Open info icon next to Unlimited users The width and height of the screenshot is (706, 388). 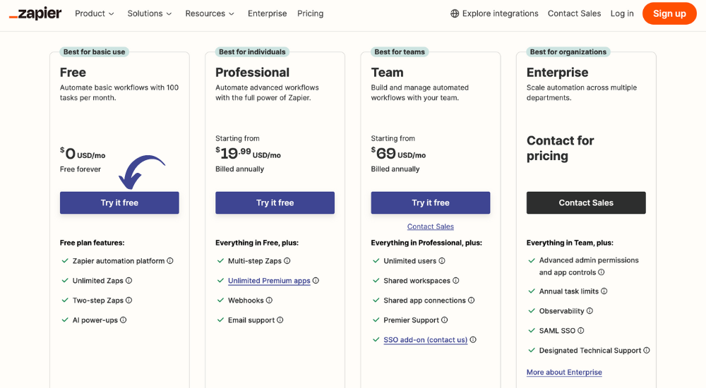(x=442, y=260)
